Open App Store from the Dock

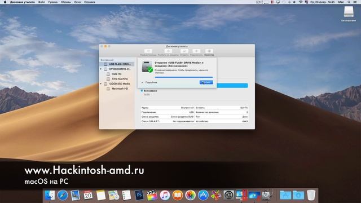(203, 195)
